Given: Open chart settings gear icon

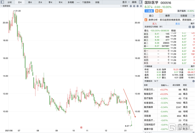Looking at the screenshot, I should point(141,6).
